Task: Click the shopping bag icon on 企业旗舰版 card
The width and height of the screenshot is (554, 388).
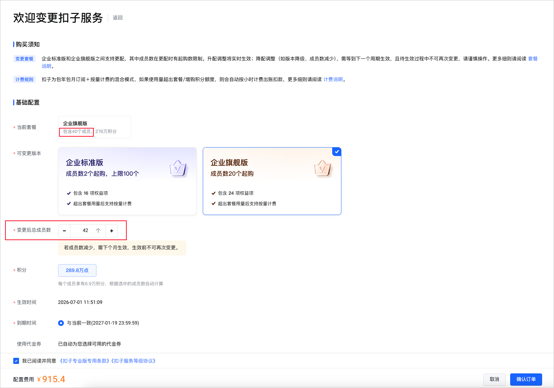Action: click(x=323, y=168)
